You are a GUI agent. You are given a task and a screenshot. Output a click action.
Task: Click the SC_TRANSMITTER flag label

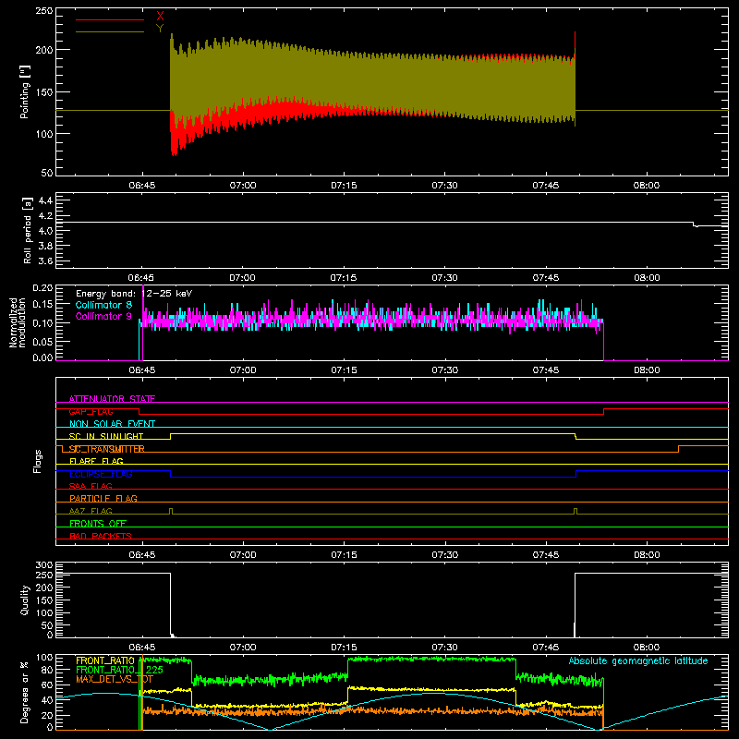106,449
